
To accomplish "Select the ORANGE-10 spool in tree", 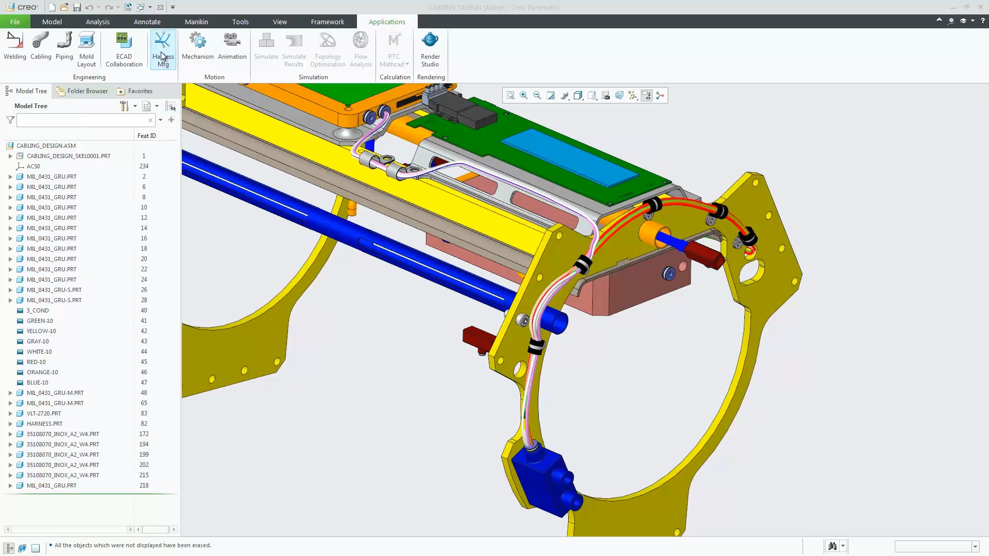I will [x=42, y=372].
